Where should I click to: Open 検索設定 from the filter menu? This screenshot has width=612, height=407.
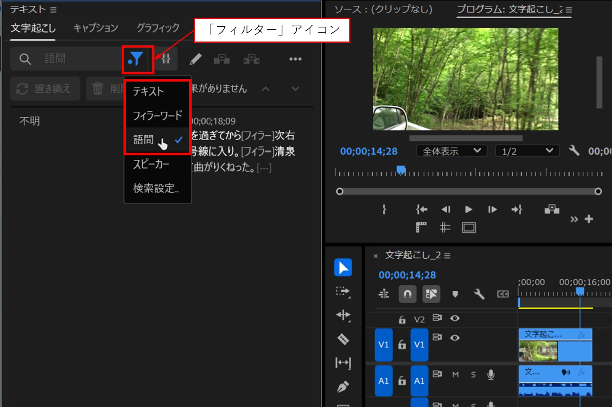[157, 188]
